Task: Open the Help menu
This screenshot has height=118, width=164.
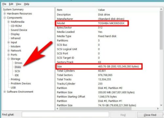Action: (27, 4)
